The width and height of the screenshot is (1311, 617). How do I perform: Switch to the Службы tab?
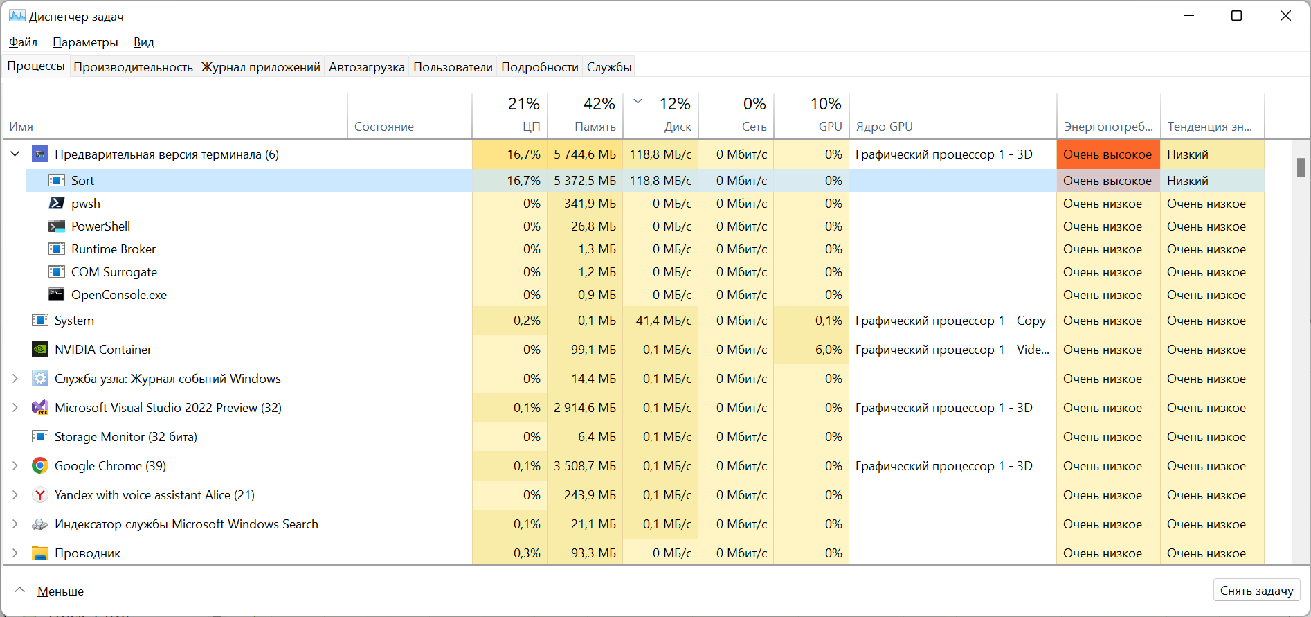609,67
